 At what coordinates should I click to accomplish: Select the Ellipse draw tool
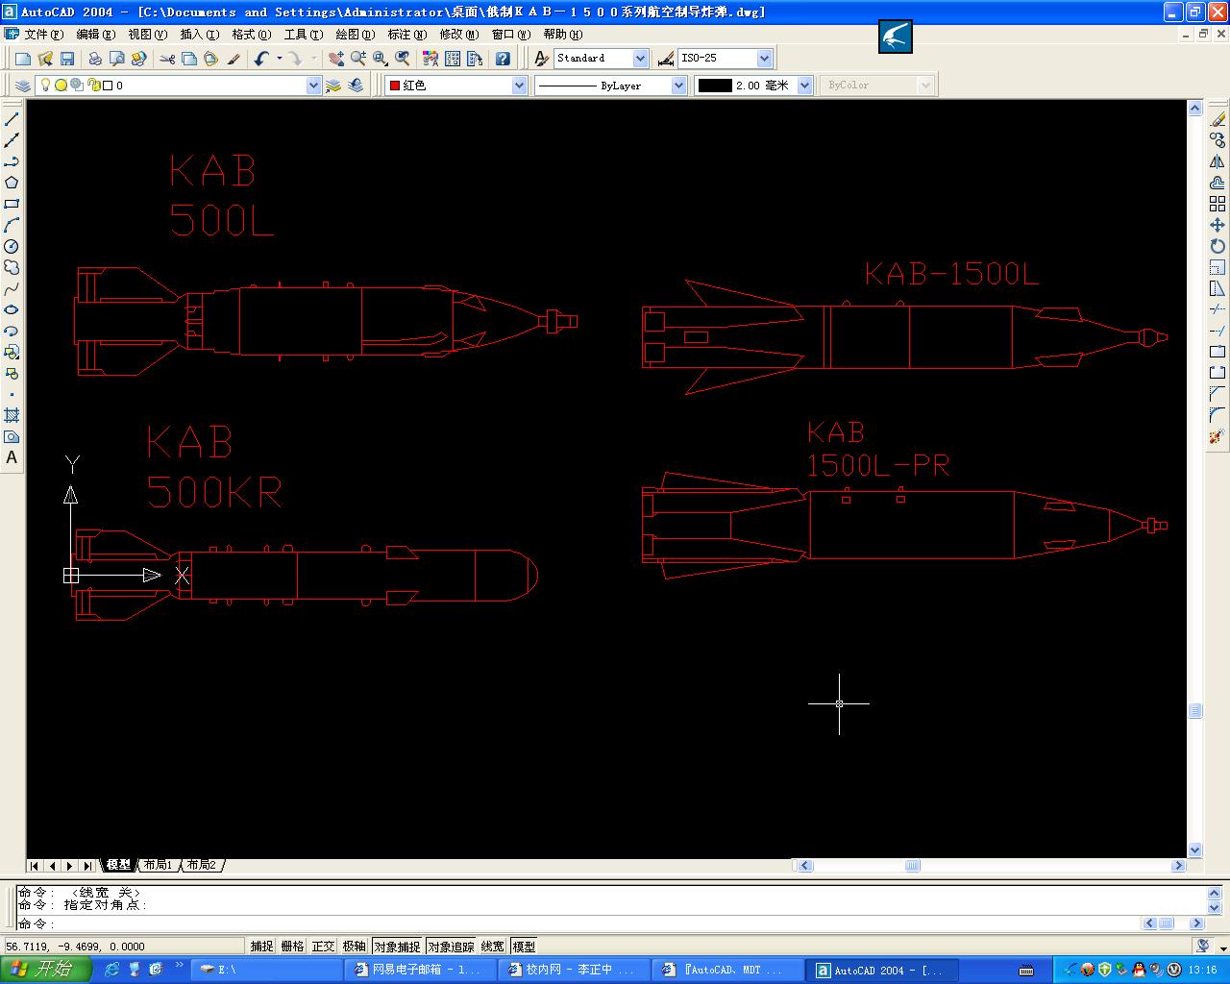(x=12, y=309)
